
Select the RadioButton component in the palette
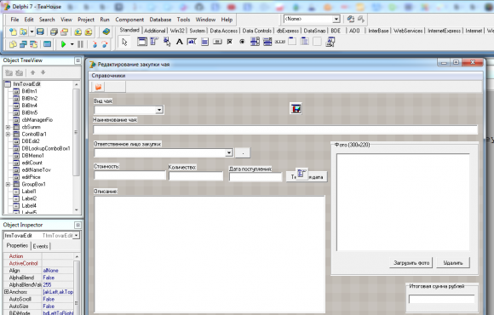pos(242,42)
